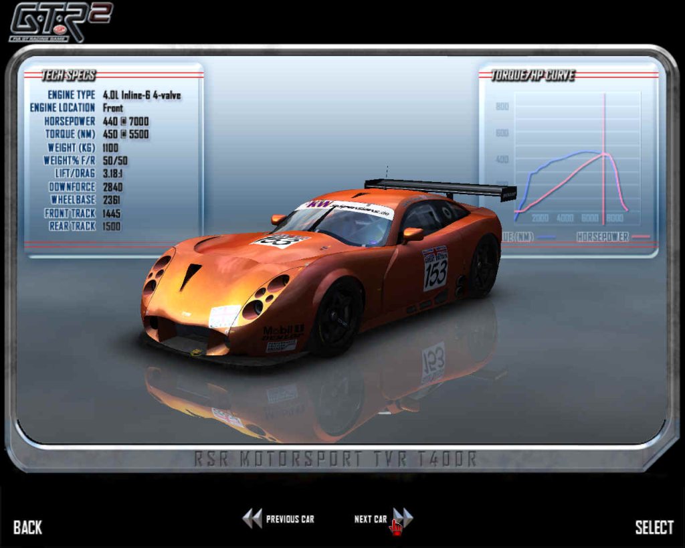Click the double left-arrow previous car icon

252,519
